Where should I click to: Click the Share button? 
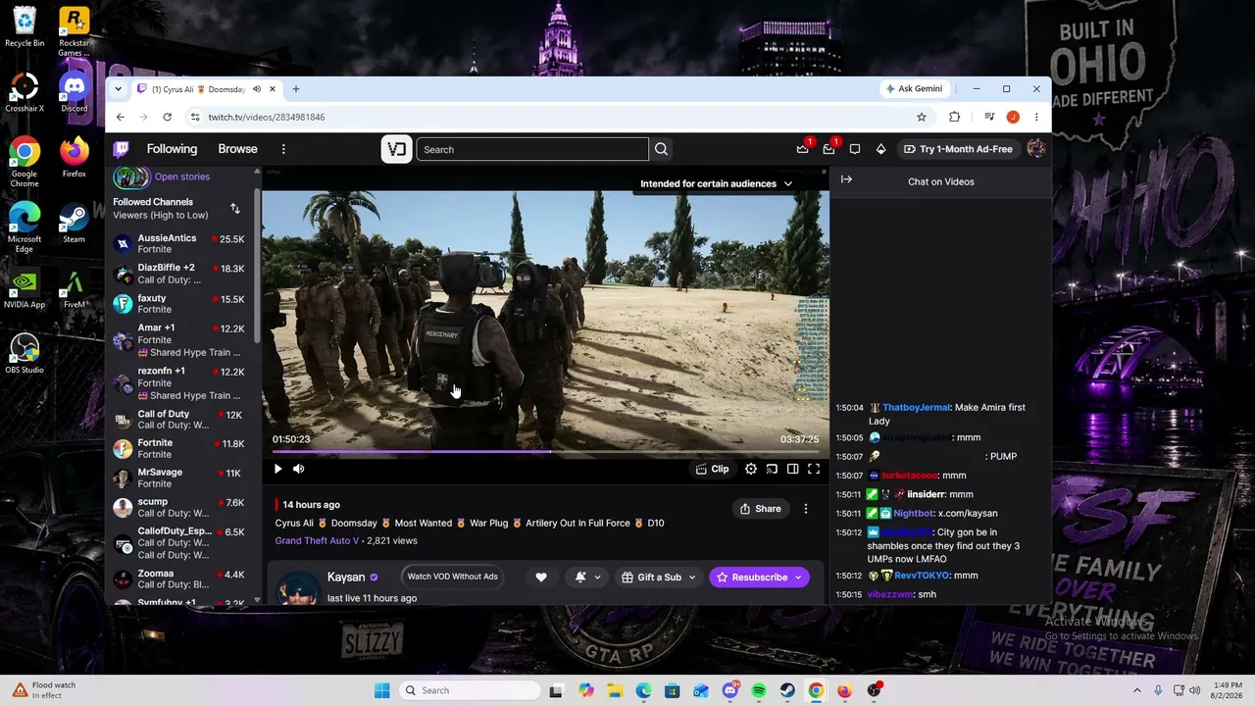coord(761,509)
